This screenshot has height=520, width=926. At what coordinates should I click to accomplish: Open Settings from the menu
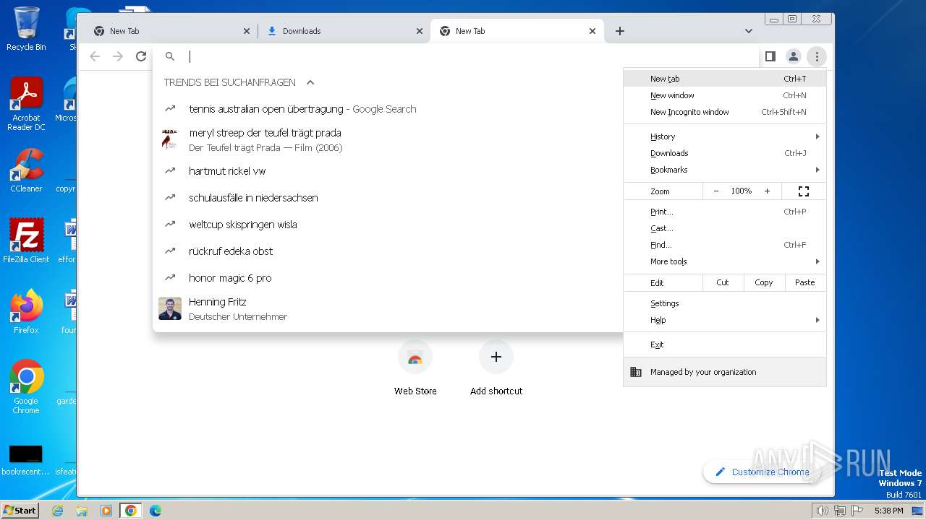(x=725, y=303)
